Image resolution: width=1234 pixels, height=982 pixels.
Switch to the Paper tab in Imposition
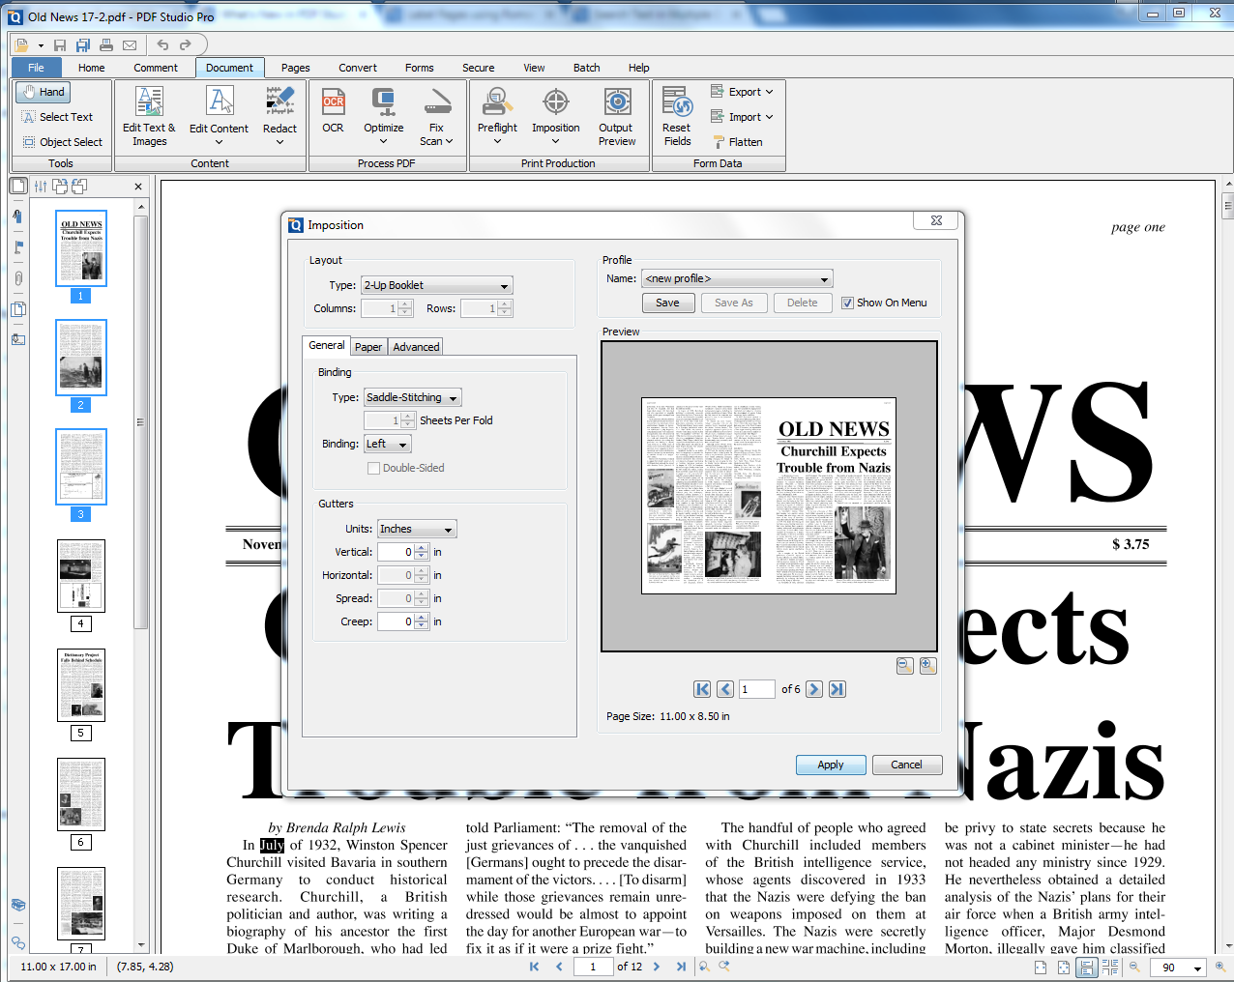368,347
